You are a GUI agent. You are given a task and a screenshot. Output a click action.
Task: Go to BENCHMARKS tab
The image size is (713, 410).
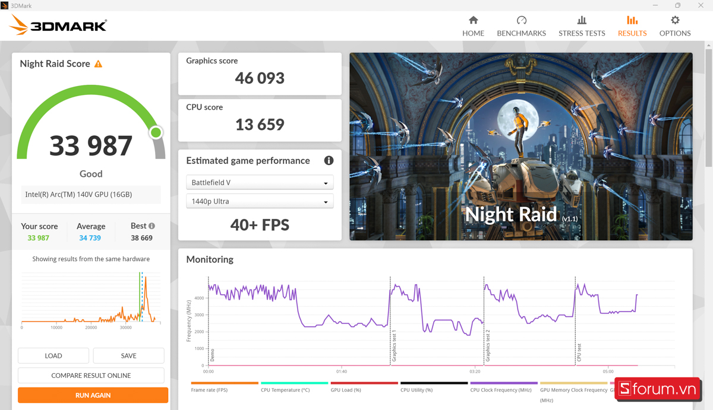pos(521,26)
